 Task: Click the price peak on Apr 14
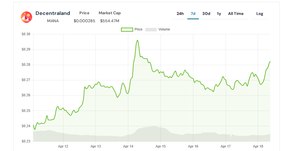137,41
